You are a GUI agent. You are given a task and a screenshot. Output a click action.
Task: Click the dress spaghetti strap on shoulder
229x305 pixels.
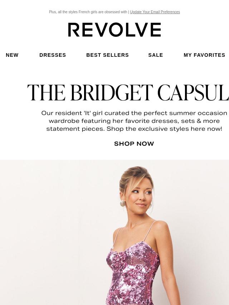point(151,231)
